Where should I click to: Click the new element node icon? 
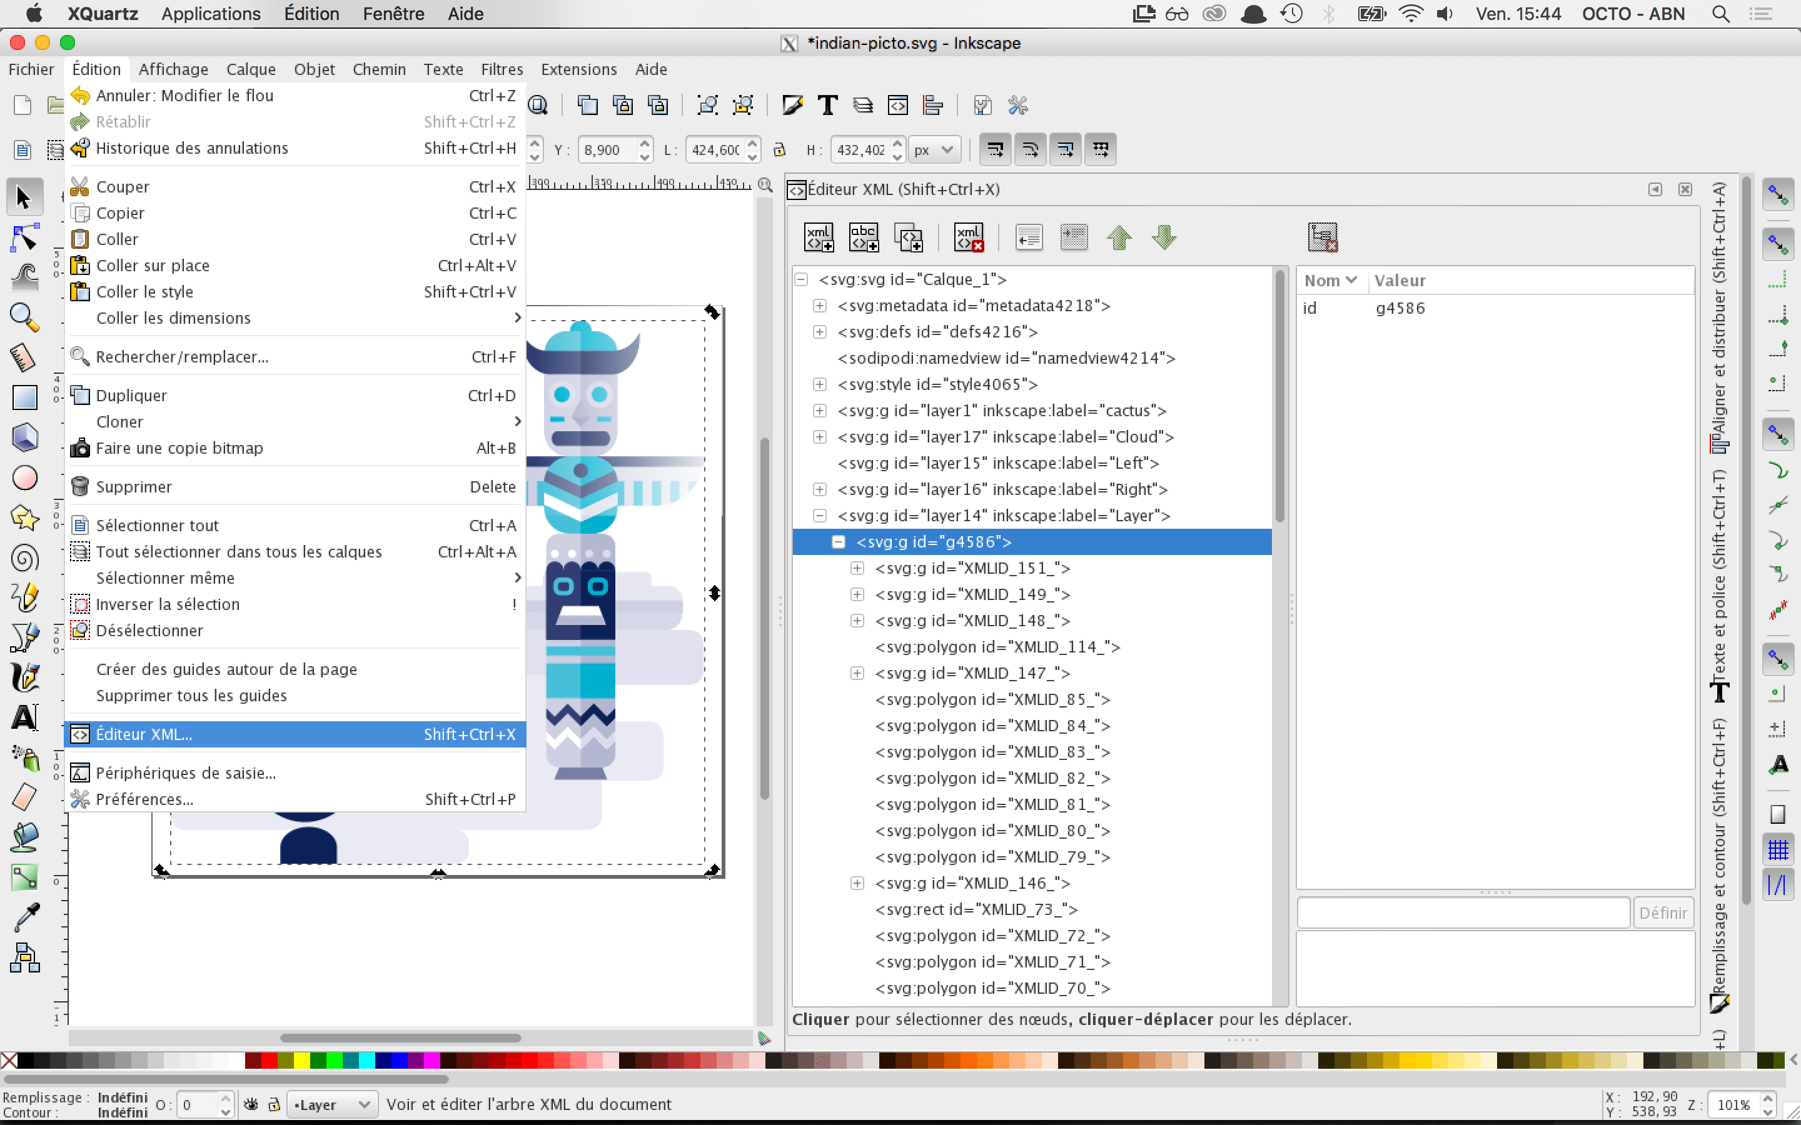click(x=819, y=237)
